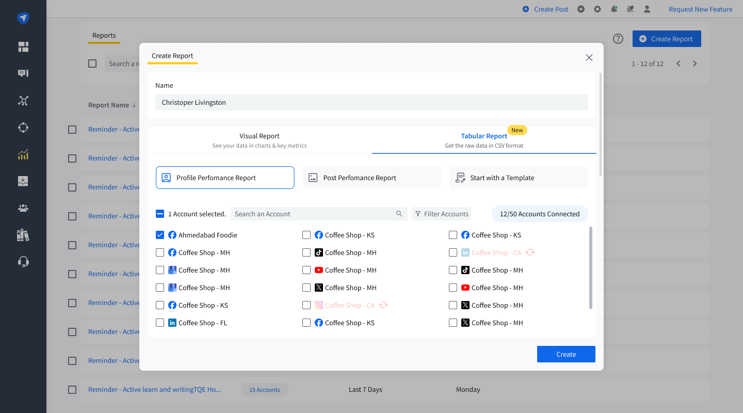Go to next page of reports
The width and height of the screenshot is (743, 413).
coord(694,63)
